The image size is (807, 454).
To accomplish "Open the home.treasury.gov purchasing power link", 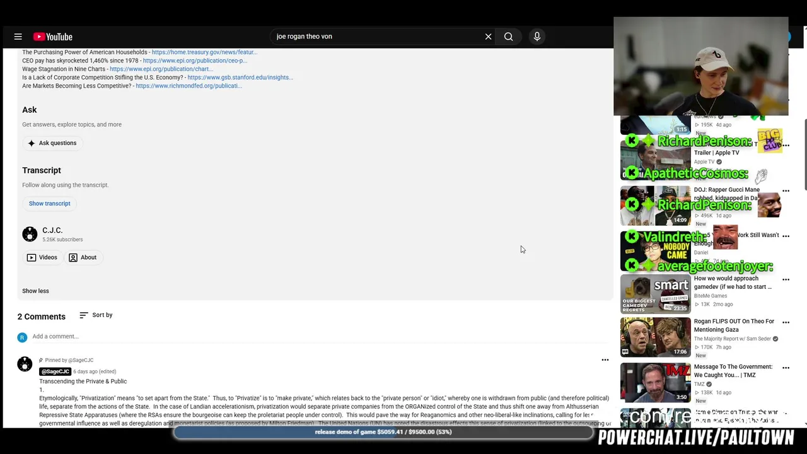I will pyautogui.click(x=204, y=52).
